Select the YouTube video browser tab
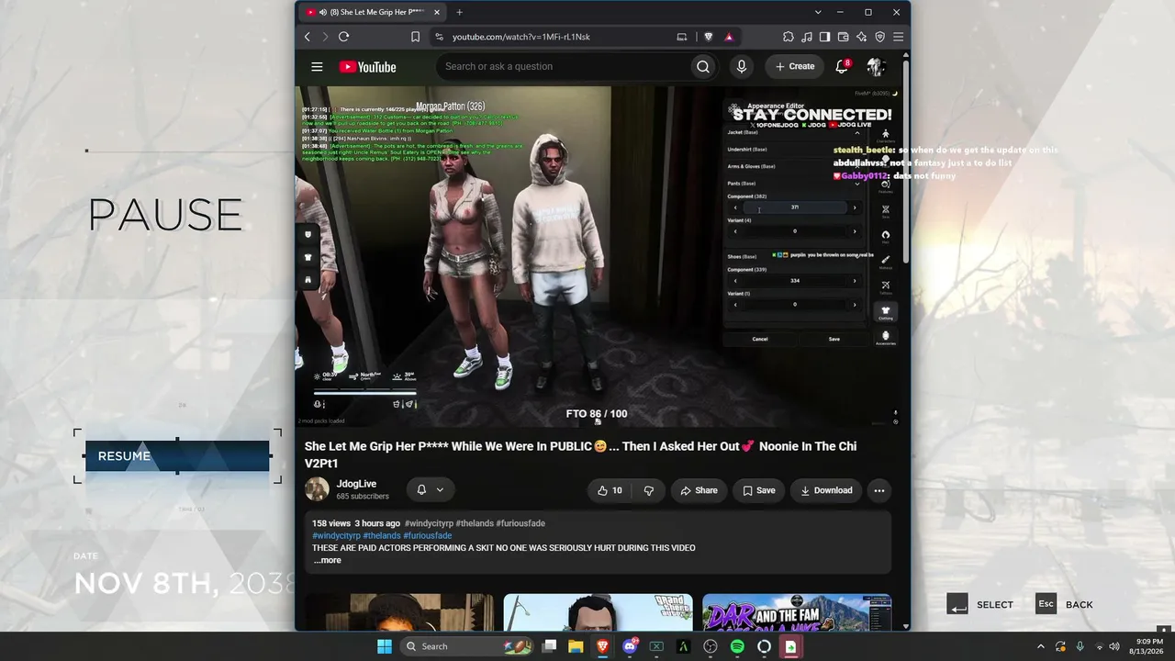 coord(375,12)
